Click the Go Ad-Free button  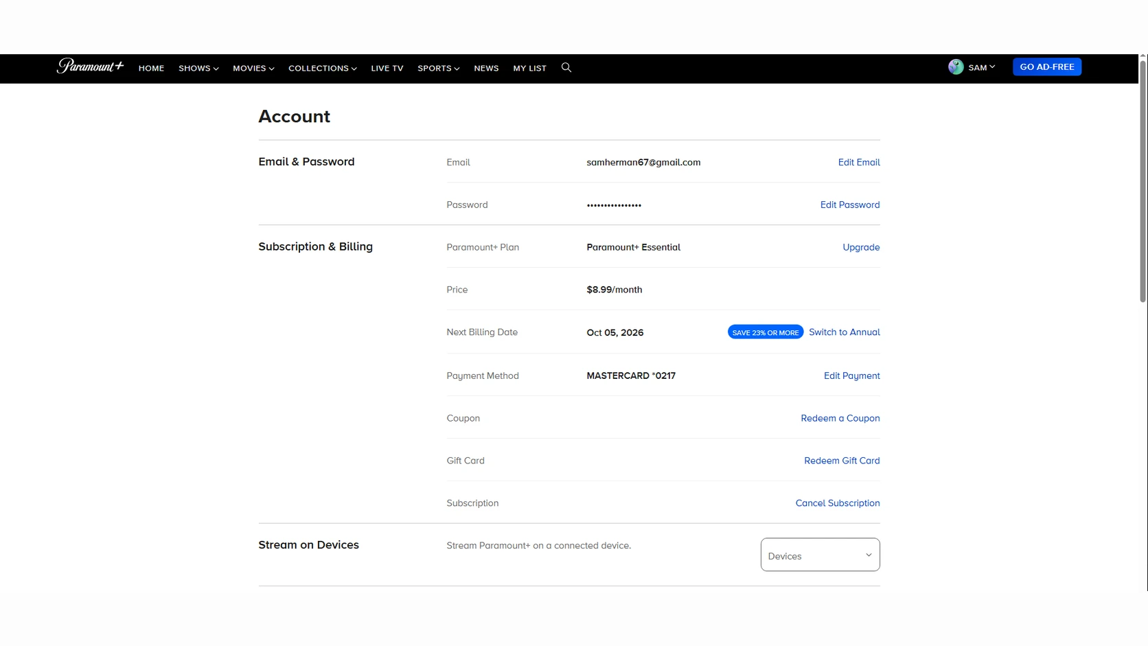(x=1047, y=67)
